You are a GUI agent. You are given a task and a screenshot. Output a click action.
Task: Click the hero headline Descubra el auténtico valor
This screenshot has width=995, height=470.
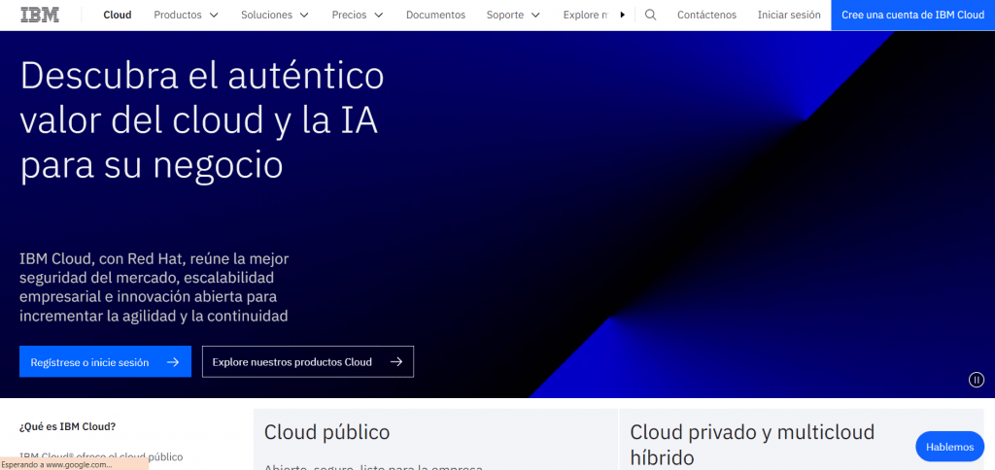point(202,120)
